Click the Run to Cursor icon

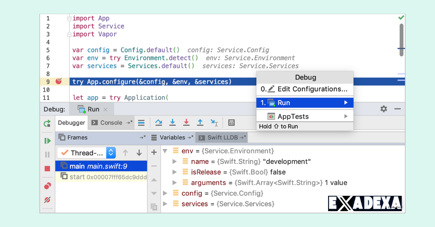(214, 123)
